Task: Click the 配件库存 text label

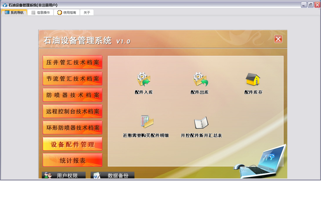Action: point(253,92)
